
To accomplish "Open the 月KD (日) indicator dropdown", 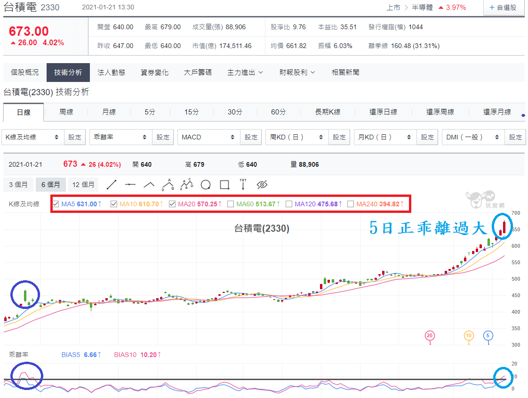I will (385, 137).
